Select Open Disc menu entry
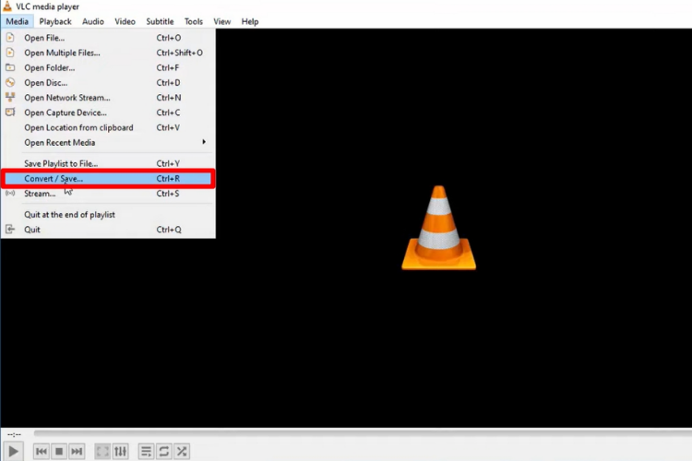This screenshot has width=692, height=461. pos(108,82)
